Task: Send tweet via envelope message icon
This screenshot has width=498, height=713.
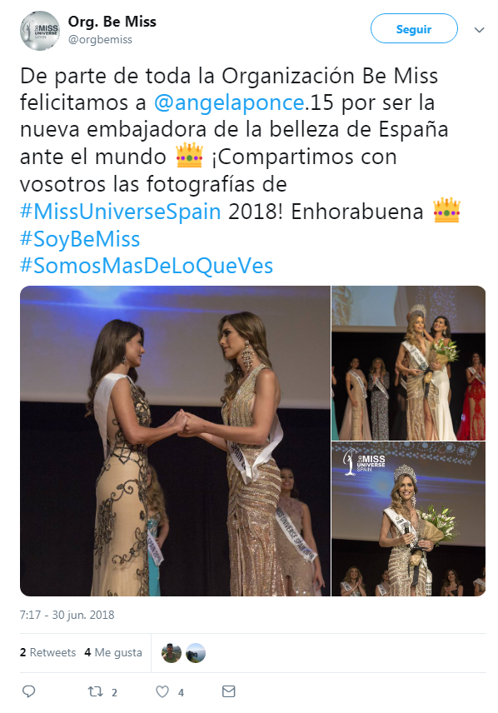Action: tap(228, 691)
